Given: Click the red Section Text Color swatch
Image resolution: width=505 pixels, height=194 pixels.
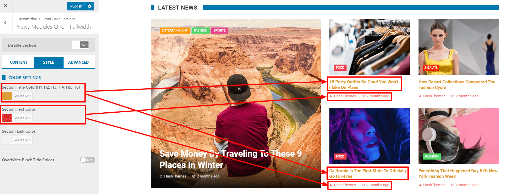Looking at the screenshot, I should click(7, 118).
